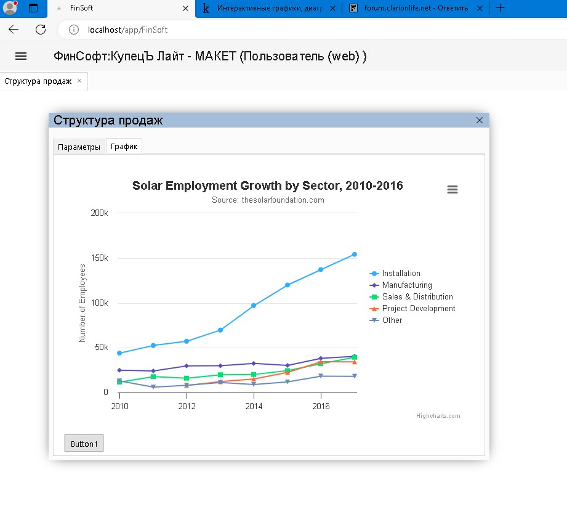The width and height of the screenshot is (567, 517).
Task: Hide Sales & Distribution series
Action: [417, 297]
